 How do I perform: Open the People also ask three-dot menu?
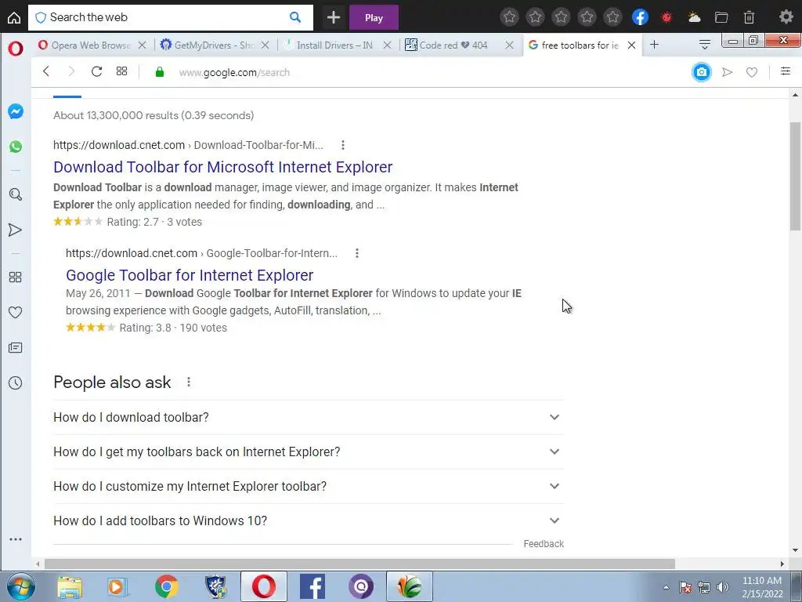tap(189, 382)
